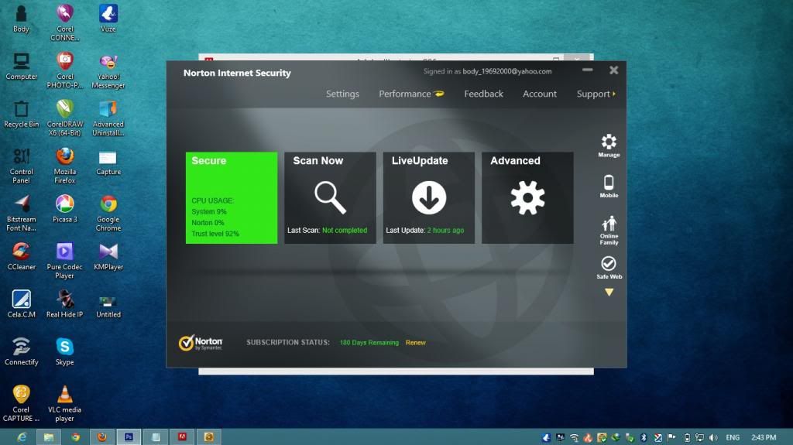The width and height of the screenshot is (793, 445).
Task: Click the Renew subscription link
Action: (416, 343)
